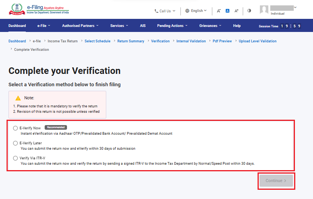The height and width of the screenshot is (199, 313).
Task: Click the e-file breadcrumb text
Action: (37, 41)
